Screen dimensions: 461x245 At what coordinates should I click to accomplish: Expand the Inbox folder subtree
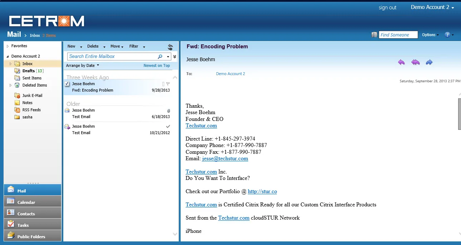pos(10,64)
